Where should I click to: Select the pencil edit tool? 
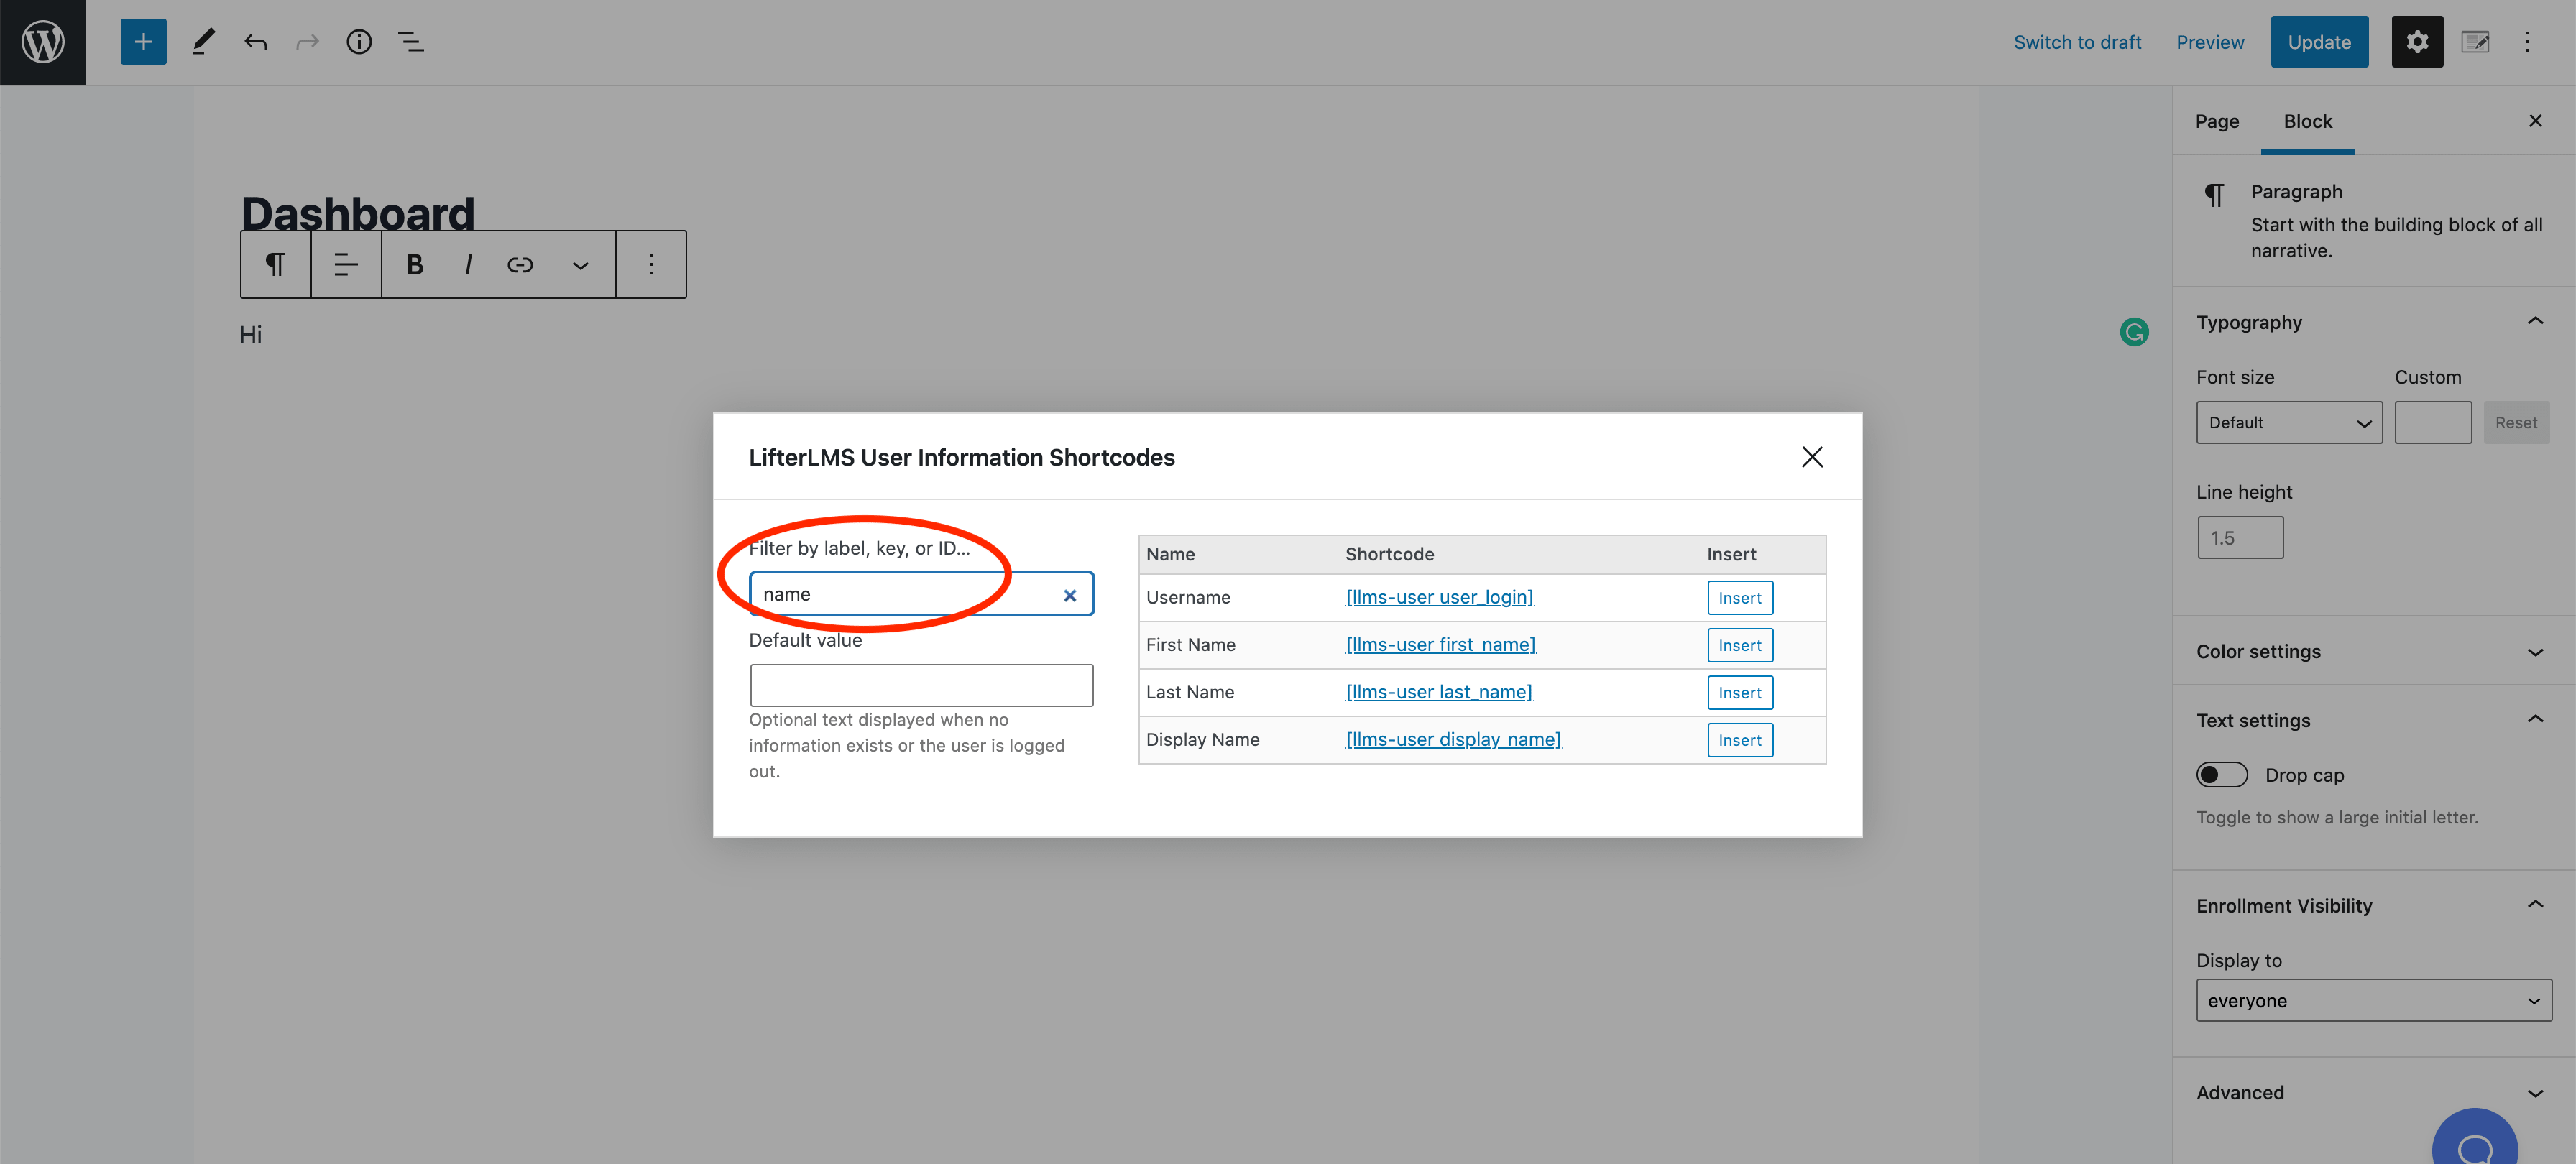[x=203, y=42]
